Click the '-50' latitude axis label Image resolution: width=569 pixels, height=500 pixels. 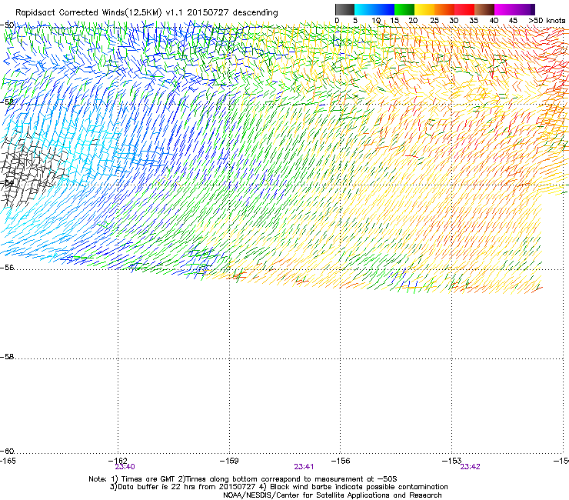click(7, 25)
